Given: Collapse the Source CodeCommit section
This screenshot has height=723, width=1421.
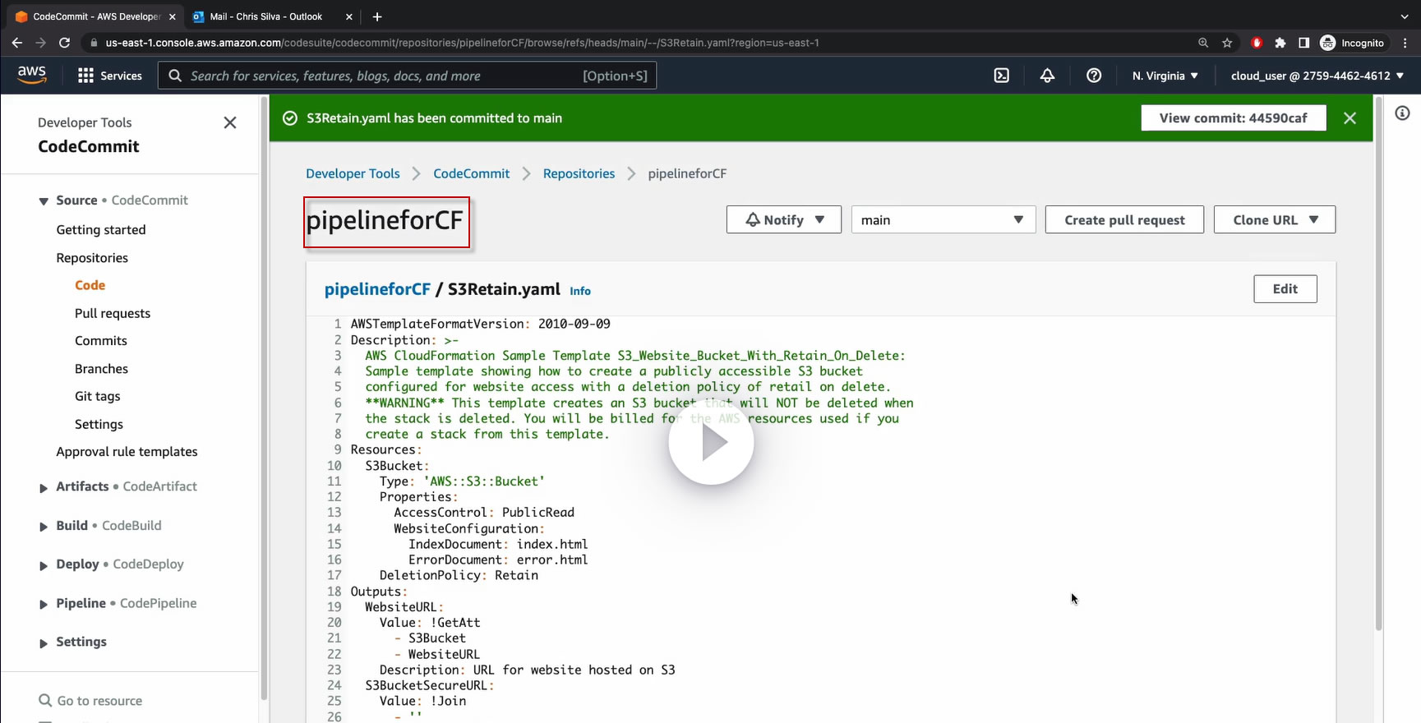Looking at the screenshot, I should (x=44, y=201).
